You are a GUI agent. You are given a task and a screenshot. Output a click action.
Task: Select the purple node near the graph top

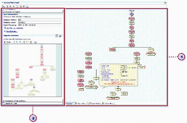131,14
